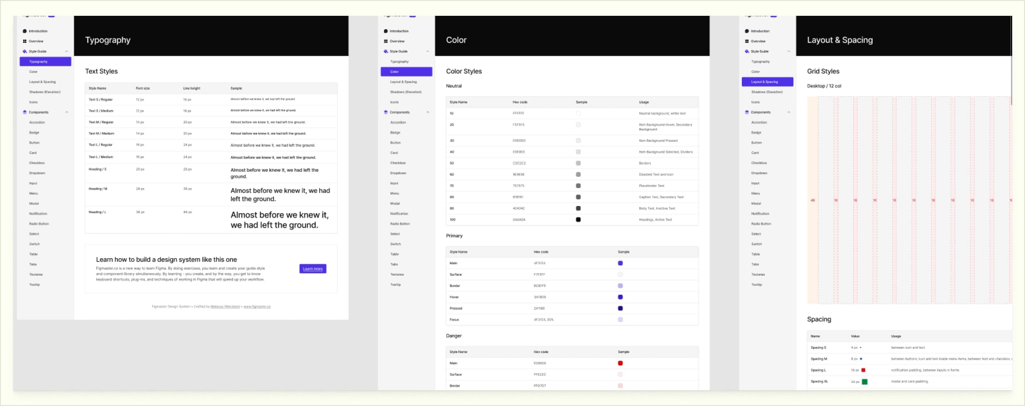
Task: Click the Introduction icon in the Layout & Spacing sidebar
Action: (747, 31)
